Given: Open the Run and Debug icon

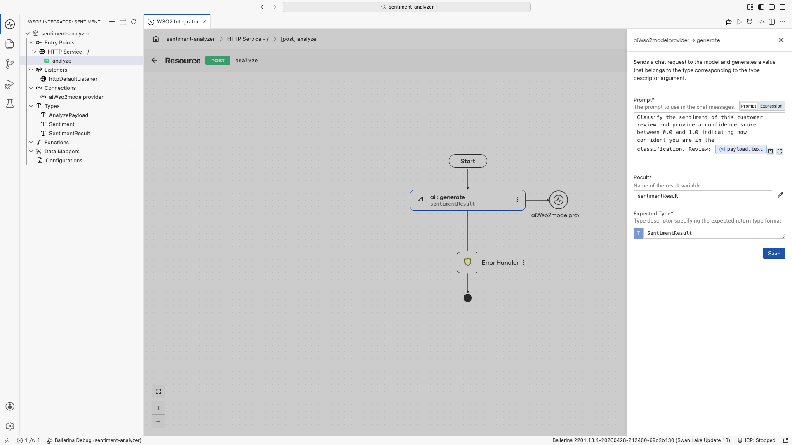Looking at the screenshot, I should (10, 84).
